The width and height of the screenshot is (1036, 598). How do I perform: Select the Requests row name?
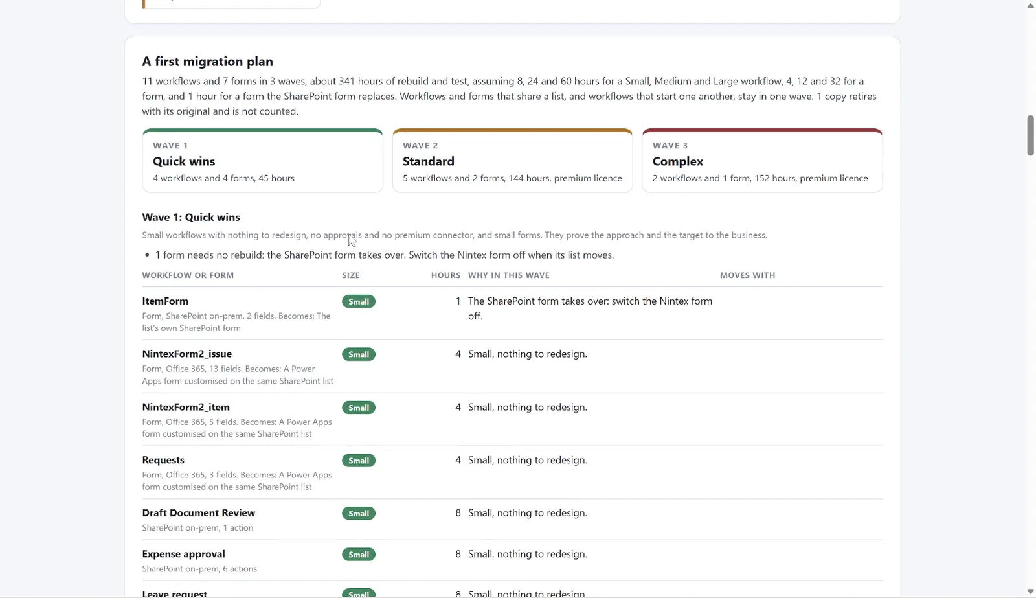[163, 460]
